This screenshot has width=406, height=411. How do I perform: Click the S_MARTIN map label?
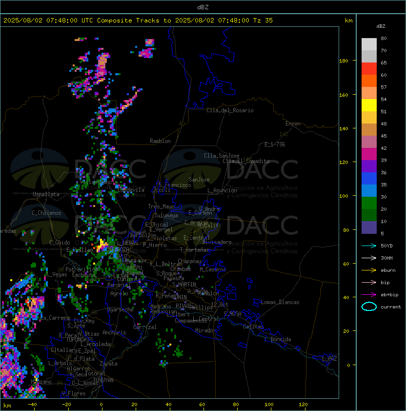184,285
